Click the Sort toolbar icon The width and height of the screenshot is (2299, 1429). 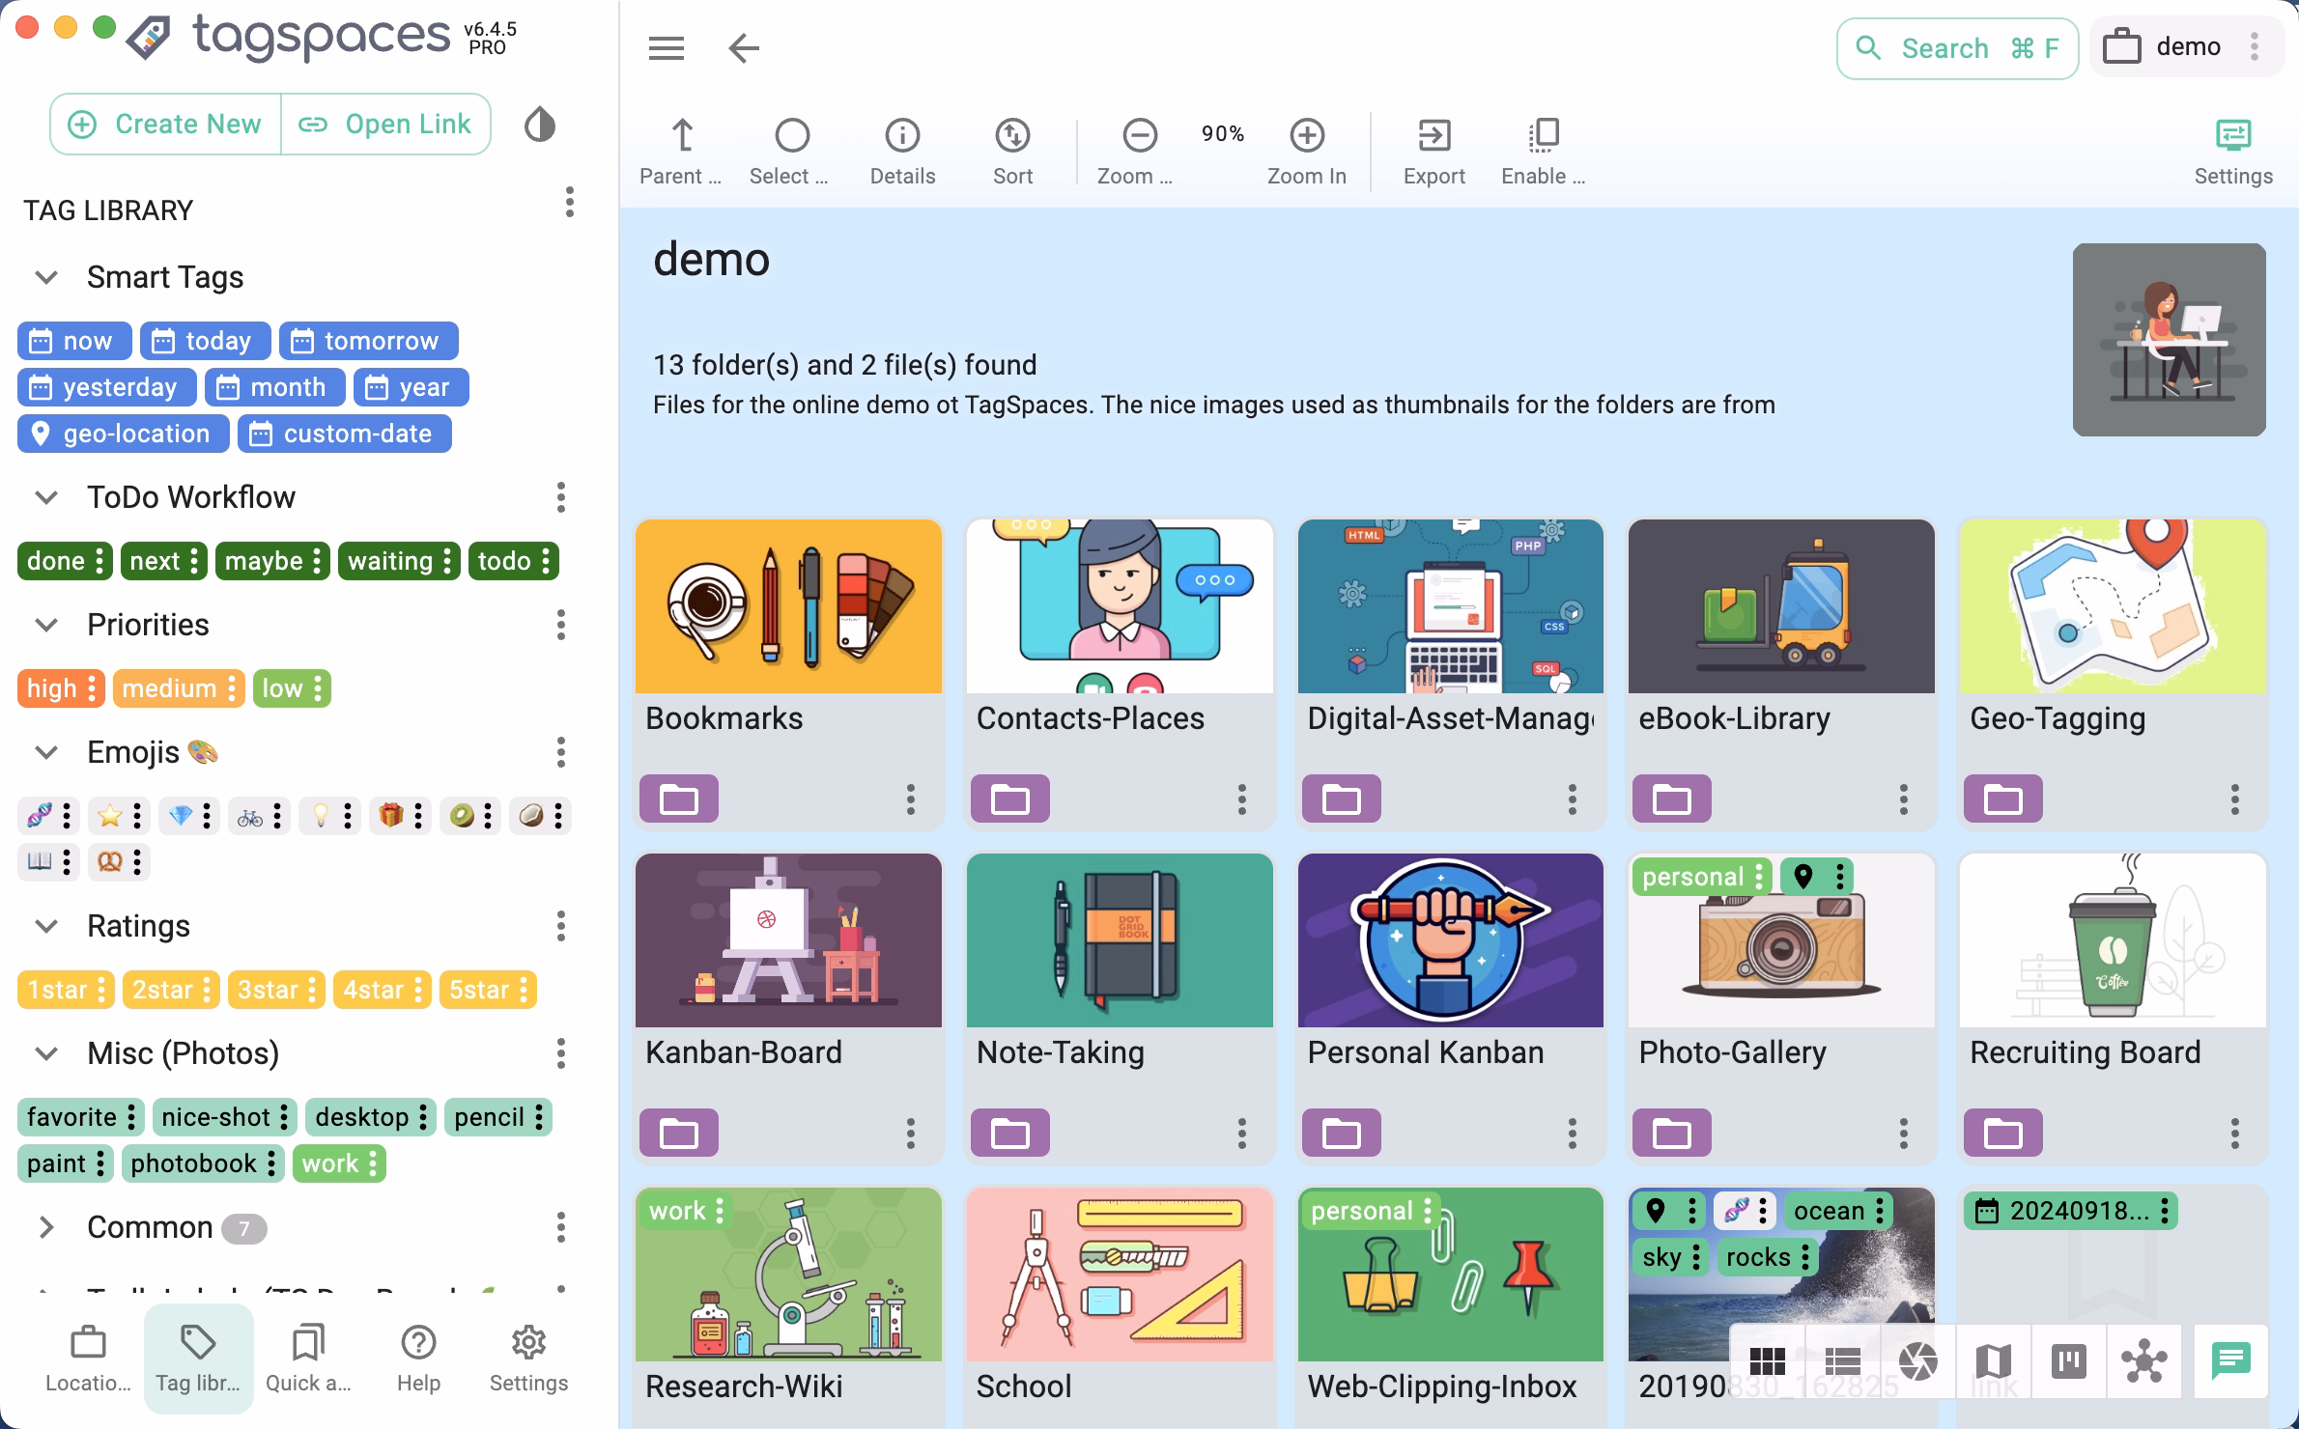1011,148
